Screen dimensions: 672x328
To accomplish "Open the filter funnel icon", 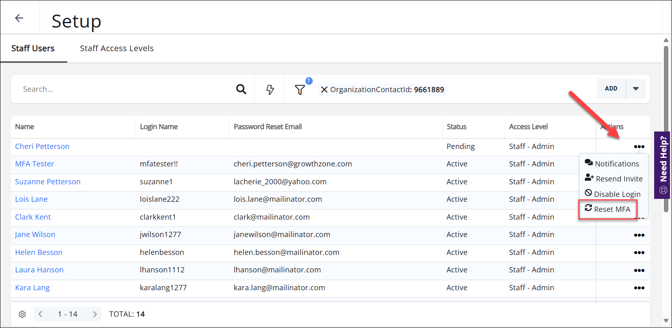I will (300, 90).
